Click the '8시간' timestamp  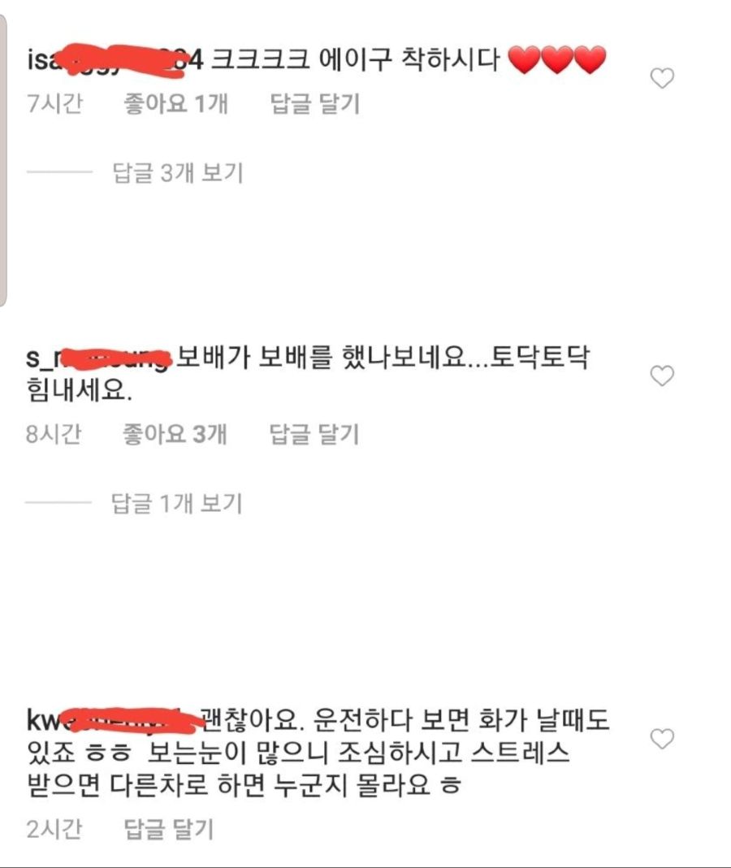(54, 434)
